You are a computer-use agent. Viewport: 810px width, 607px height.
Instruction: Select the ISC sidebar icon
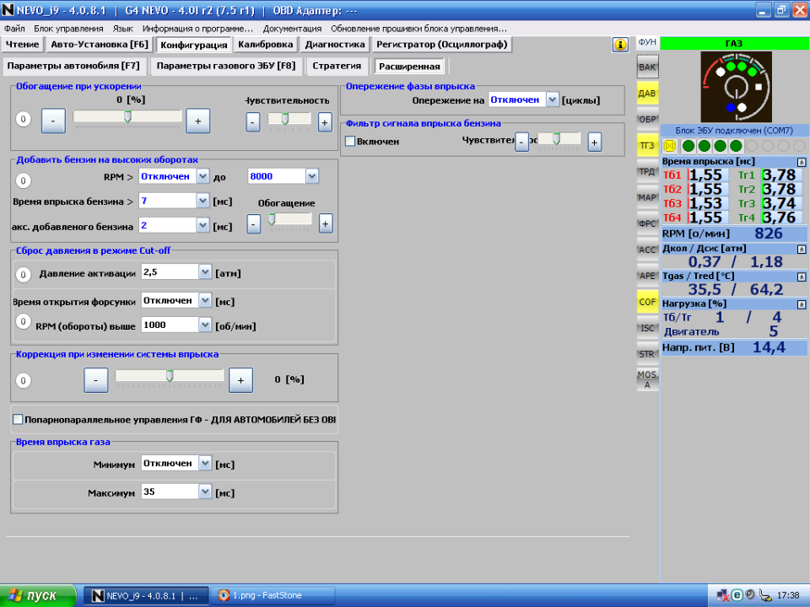pos(646,328)
